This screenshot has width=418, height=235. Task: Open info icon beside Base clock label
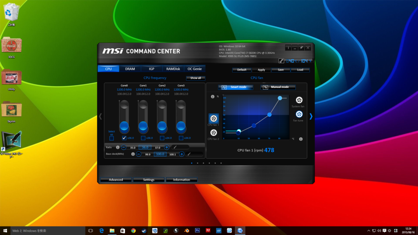coord(133,154)
